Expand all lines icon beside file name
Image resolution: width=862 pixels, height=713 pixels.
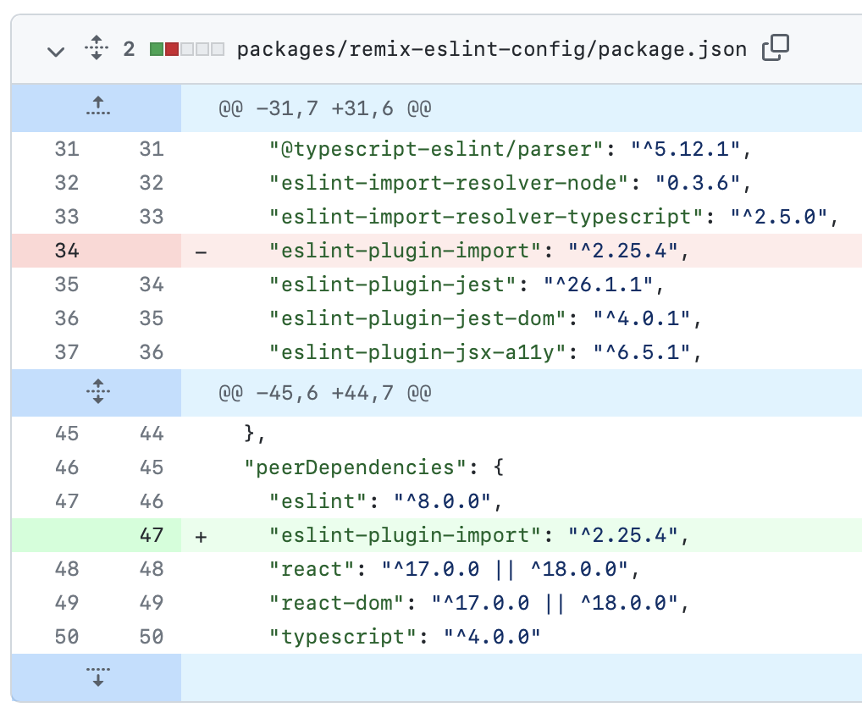[97, 47]
